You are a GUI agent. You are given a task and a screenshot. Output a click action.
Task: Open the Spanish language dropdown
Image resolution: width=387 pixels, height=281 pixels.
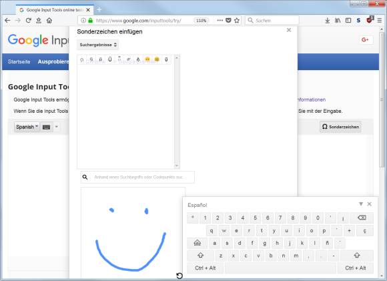pos(27,127)
